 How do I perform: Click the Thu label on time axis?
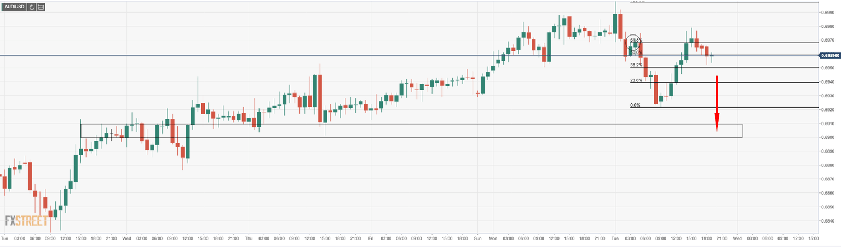tap(249, 238)
